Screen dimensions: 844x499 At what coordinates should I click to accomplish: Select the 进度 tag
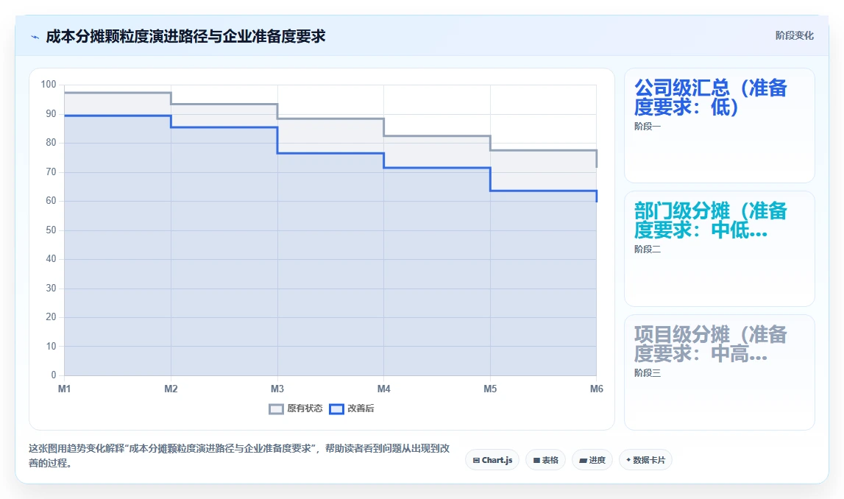[x=592, y=460]
